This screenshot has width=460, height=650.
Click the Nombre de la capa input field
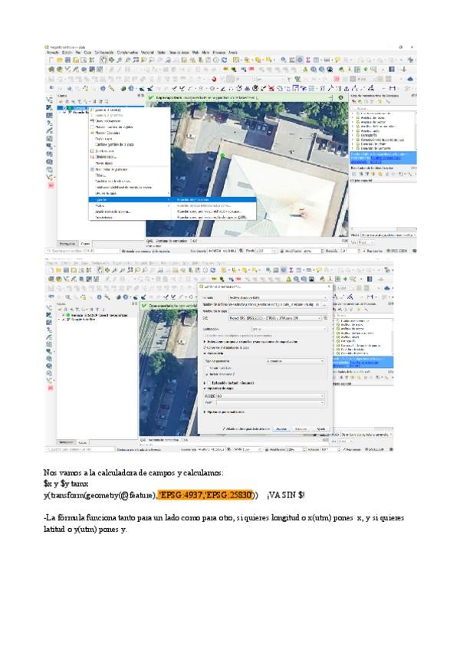coord(278,311)
